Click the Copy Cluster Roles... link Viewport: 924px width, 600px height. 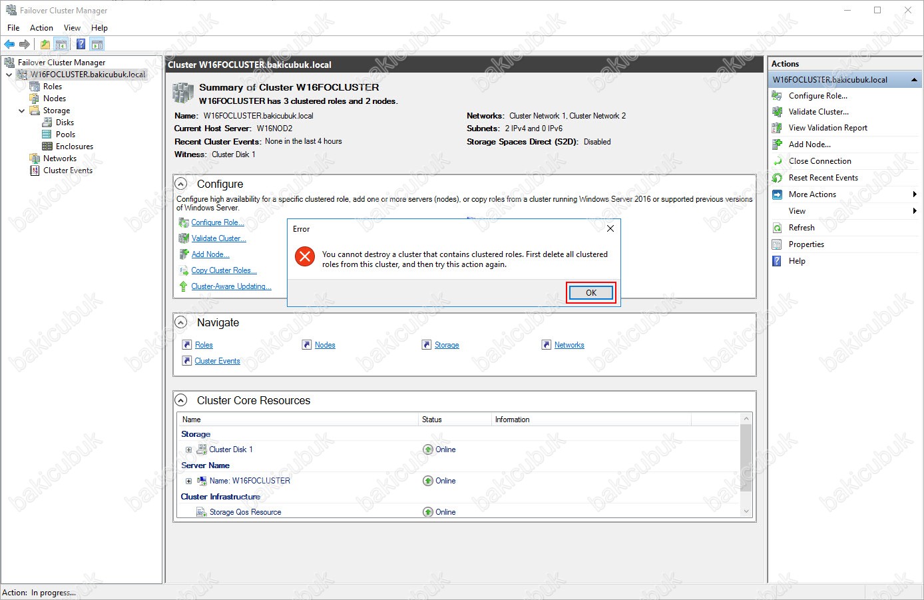[x=224, y=270]
